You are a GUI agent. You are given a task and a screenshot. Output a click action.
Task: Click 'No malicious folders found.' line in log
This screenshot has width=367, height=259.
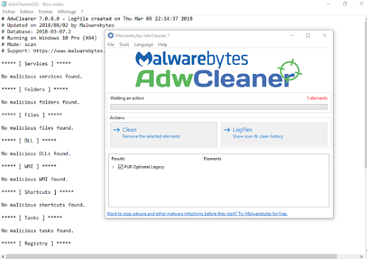coord(40,102)
